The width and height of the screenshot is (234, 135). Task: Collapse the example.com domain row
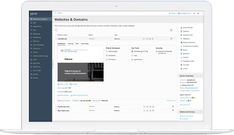point(56,39)
